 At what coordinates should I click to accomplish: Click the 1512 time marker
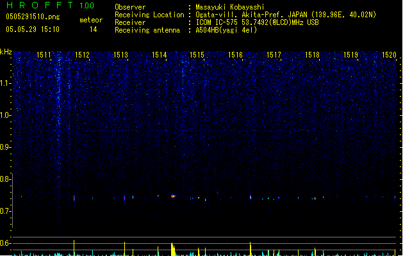click(x=82, y=54)
